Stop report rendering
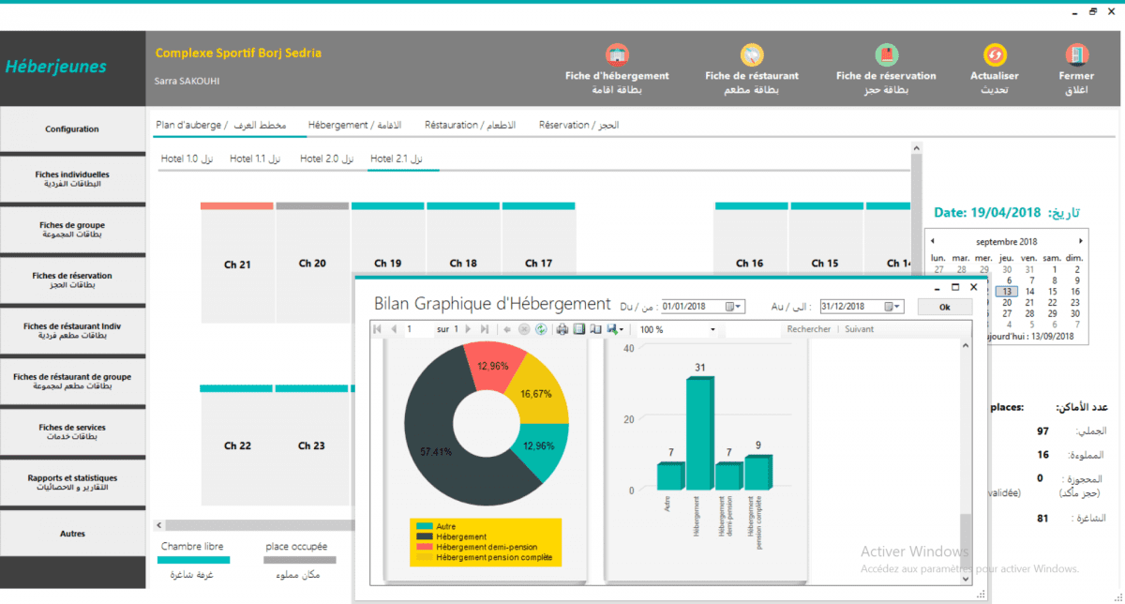Image resolution: width=1125 pixels, height=604 pixels. point(525,329)
